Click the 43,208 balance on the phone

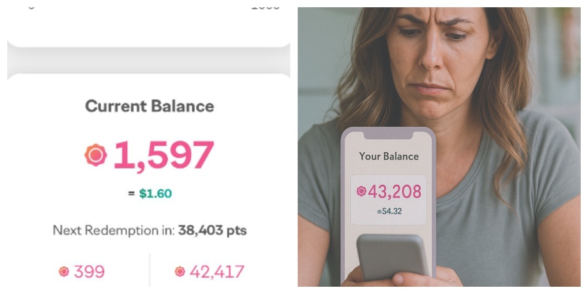coord(393,191)
